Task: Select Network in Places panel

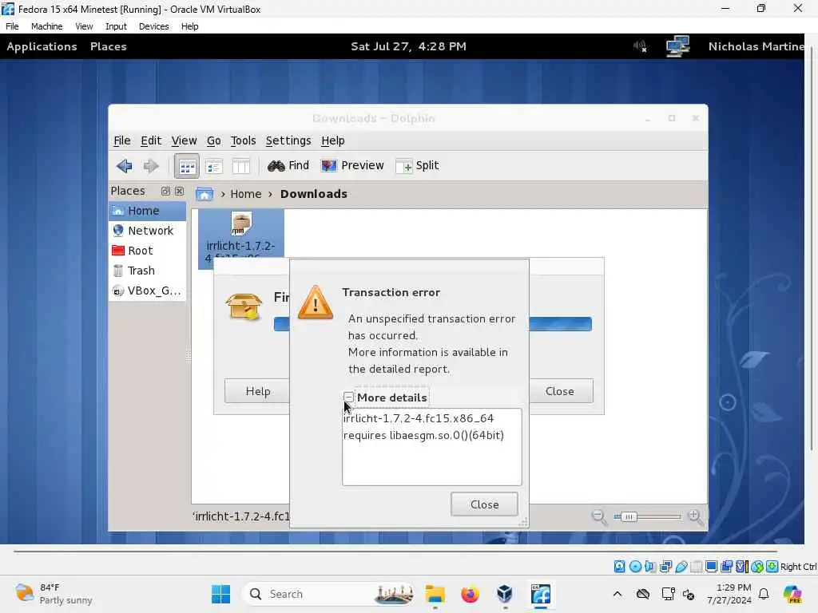Action: 147,231
